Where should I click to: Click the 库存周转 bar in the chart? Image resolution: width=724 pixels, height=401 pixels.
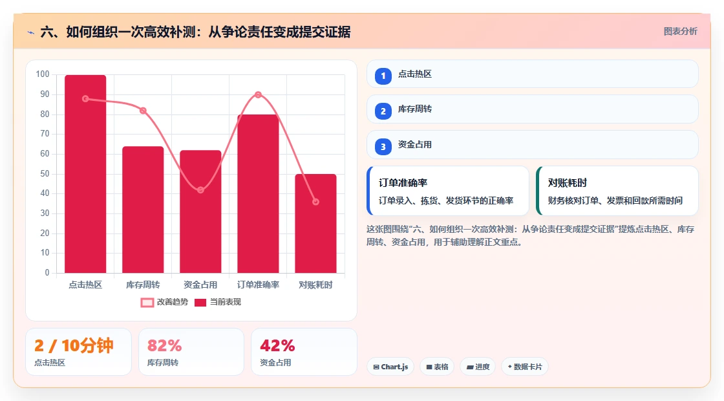[x=143, y=210]
